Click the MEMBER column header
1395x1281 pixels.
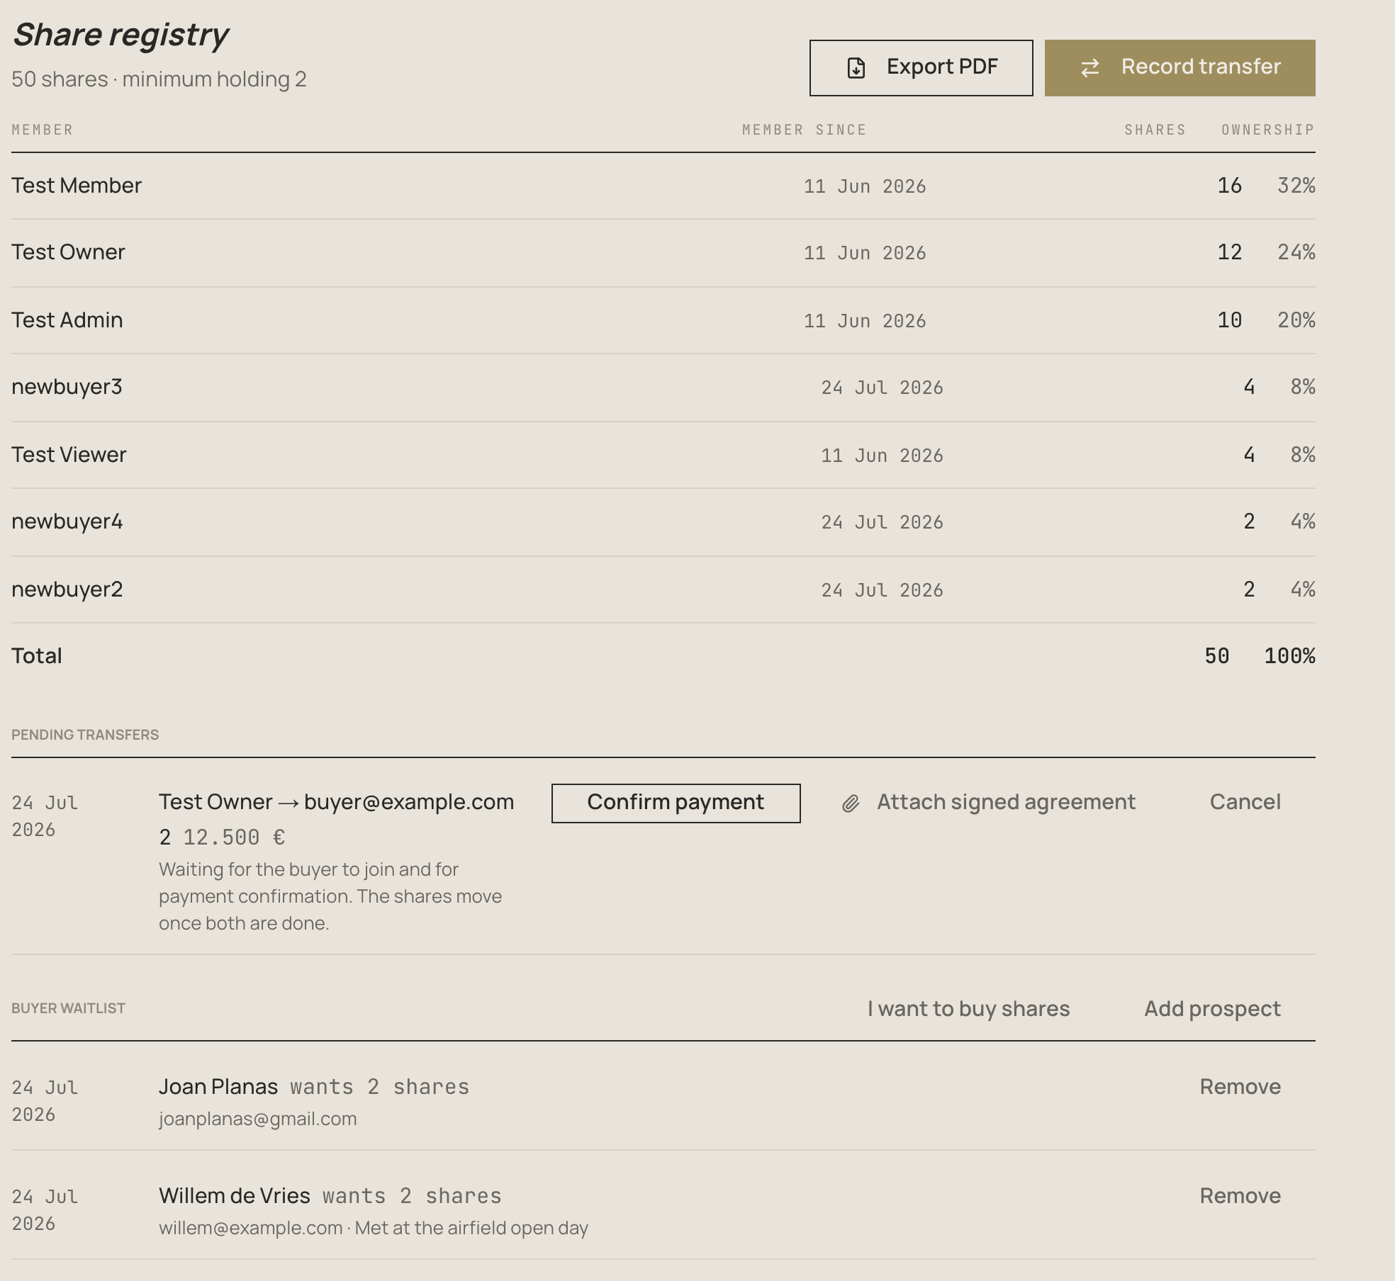point(43,130)
